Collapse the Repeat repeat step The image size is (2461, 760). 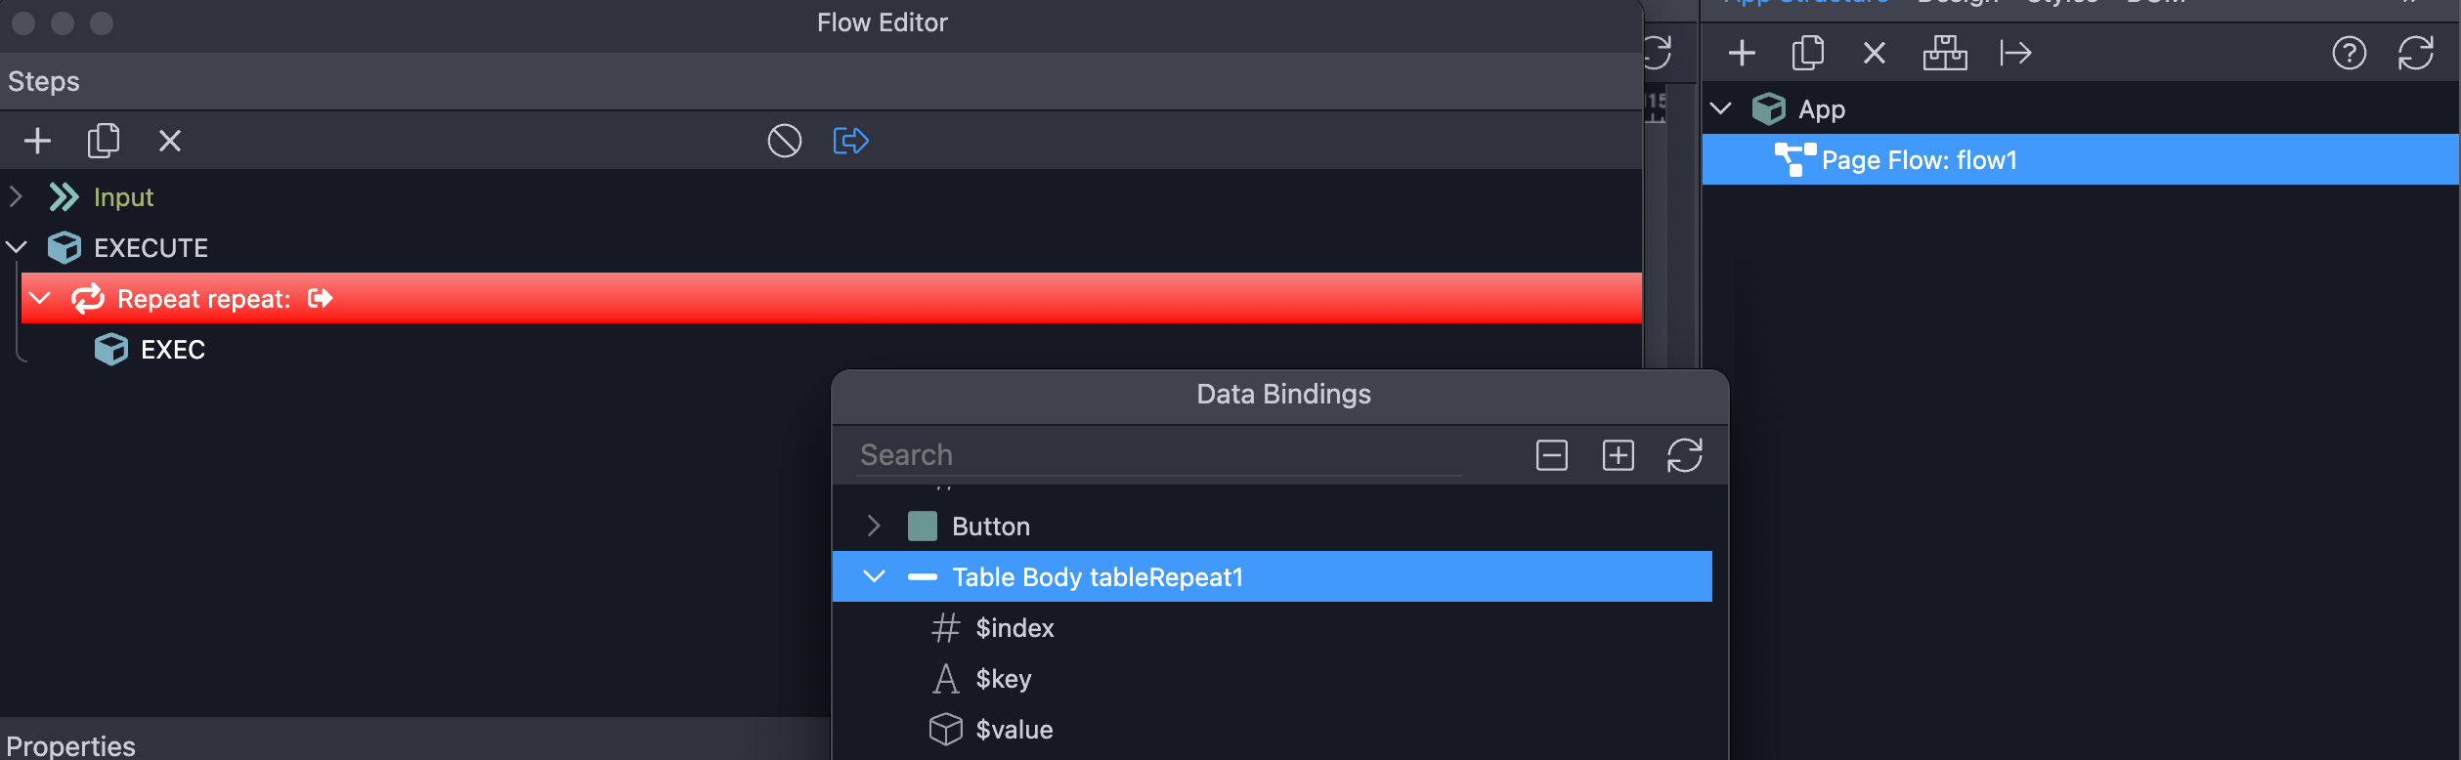point(38,298)
